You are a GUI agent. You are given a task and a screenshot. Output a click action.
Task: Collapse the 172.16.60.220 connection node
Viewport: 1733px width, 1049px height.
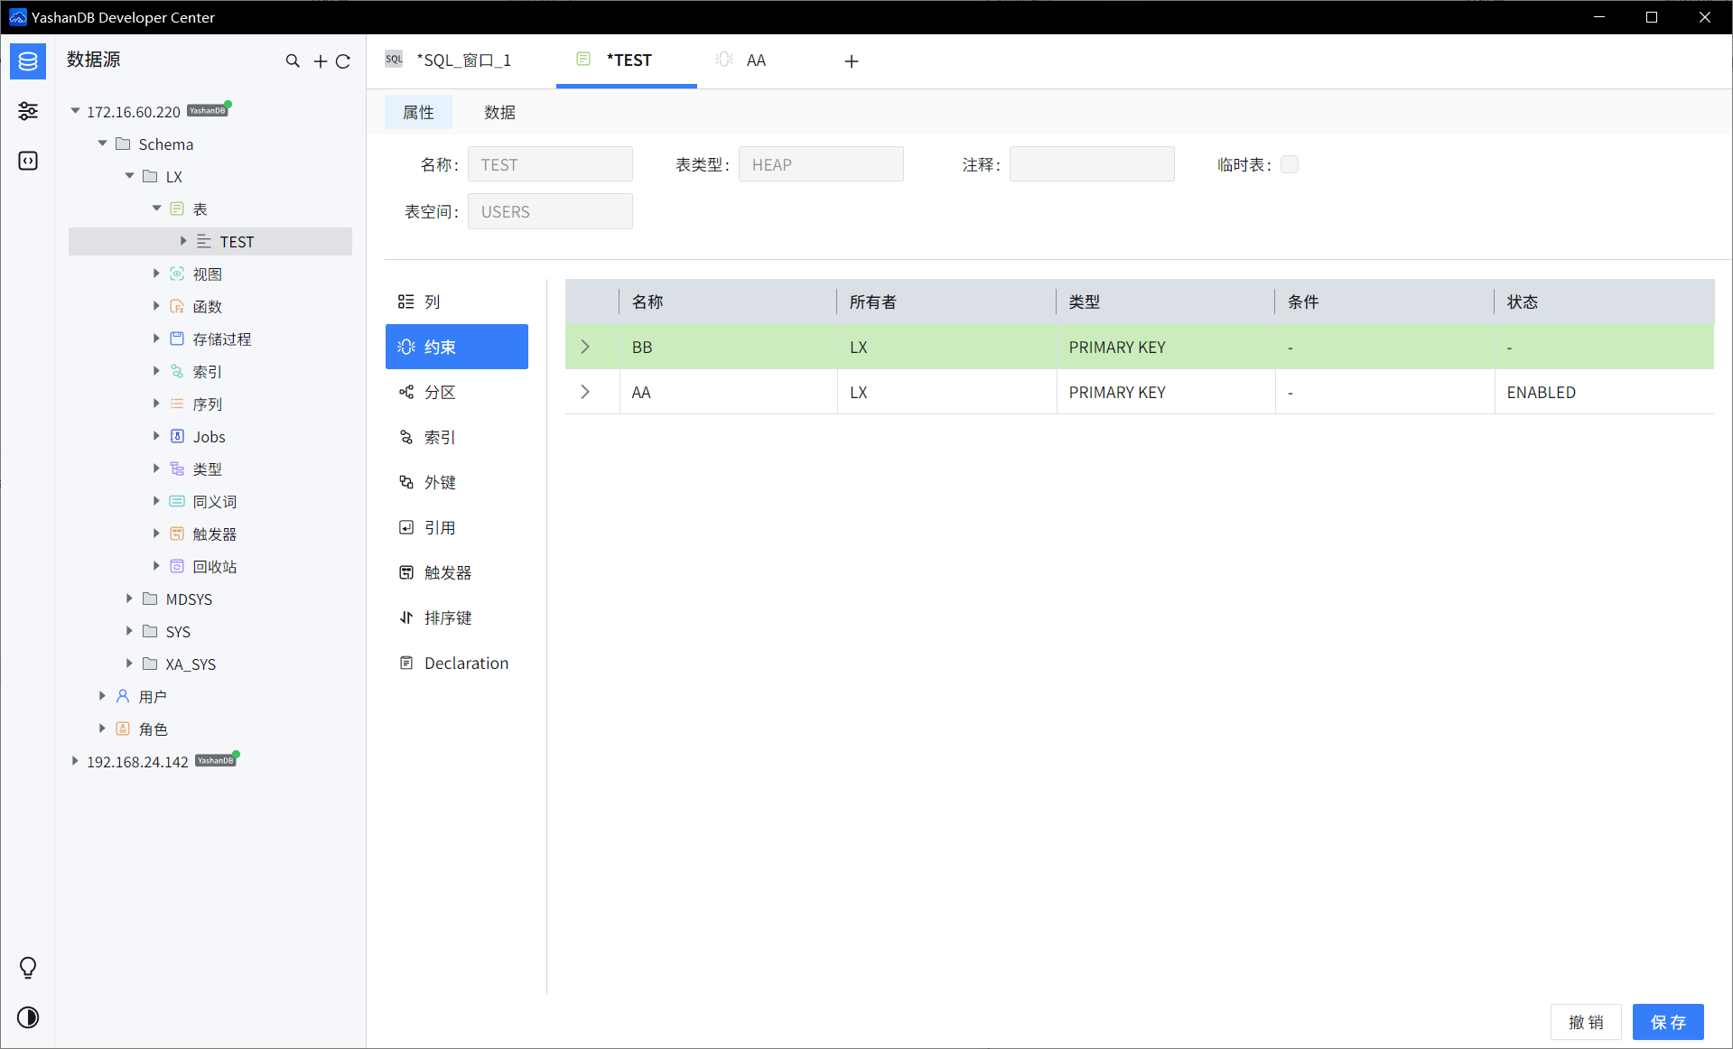76,111
